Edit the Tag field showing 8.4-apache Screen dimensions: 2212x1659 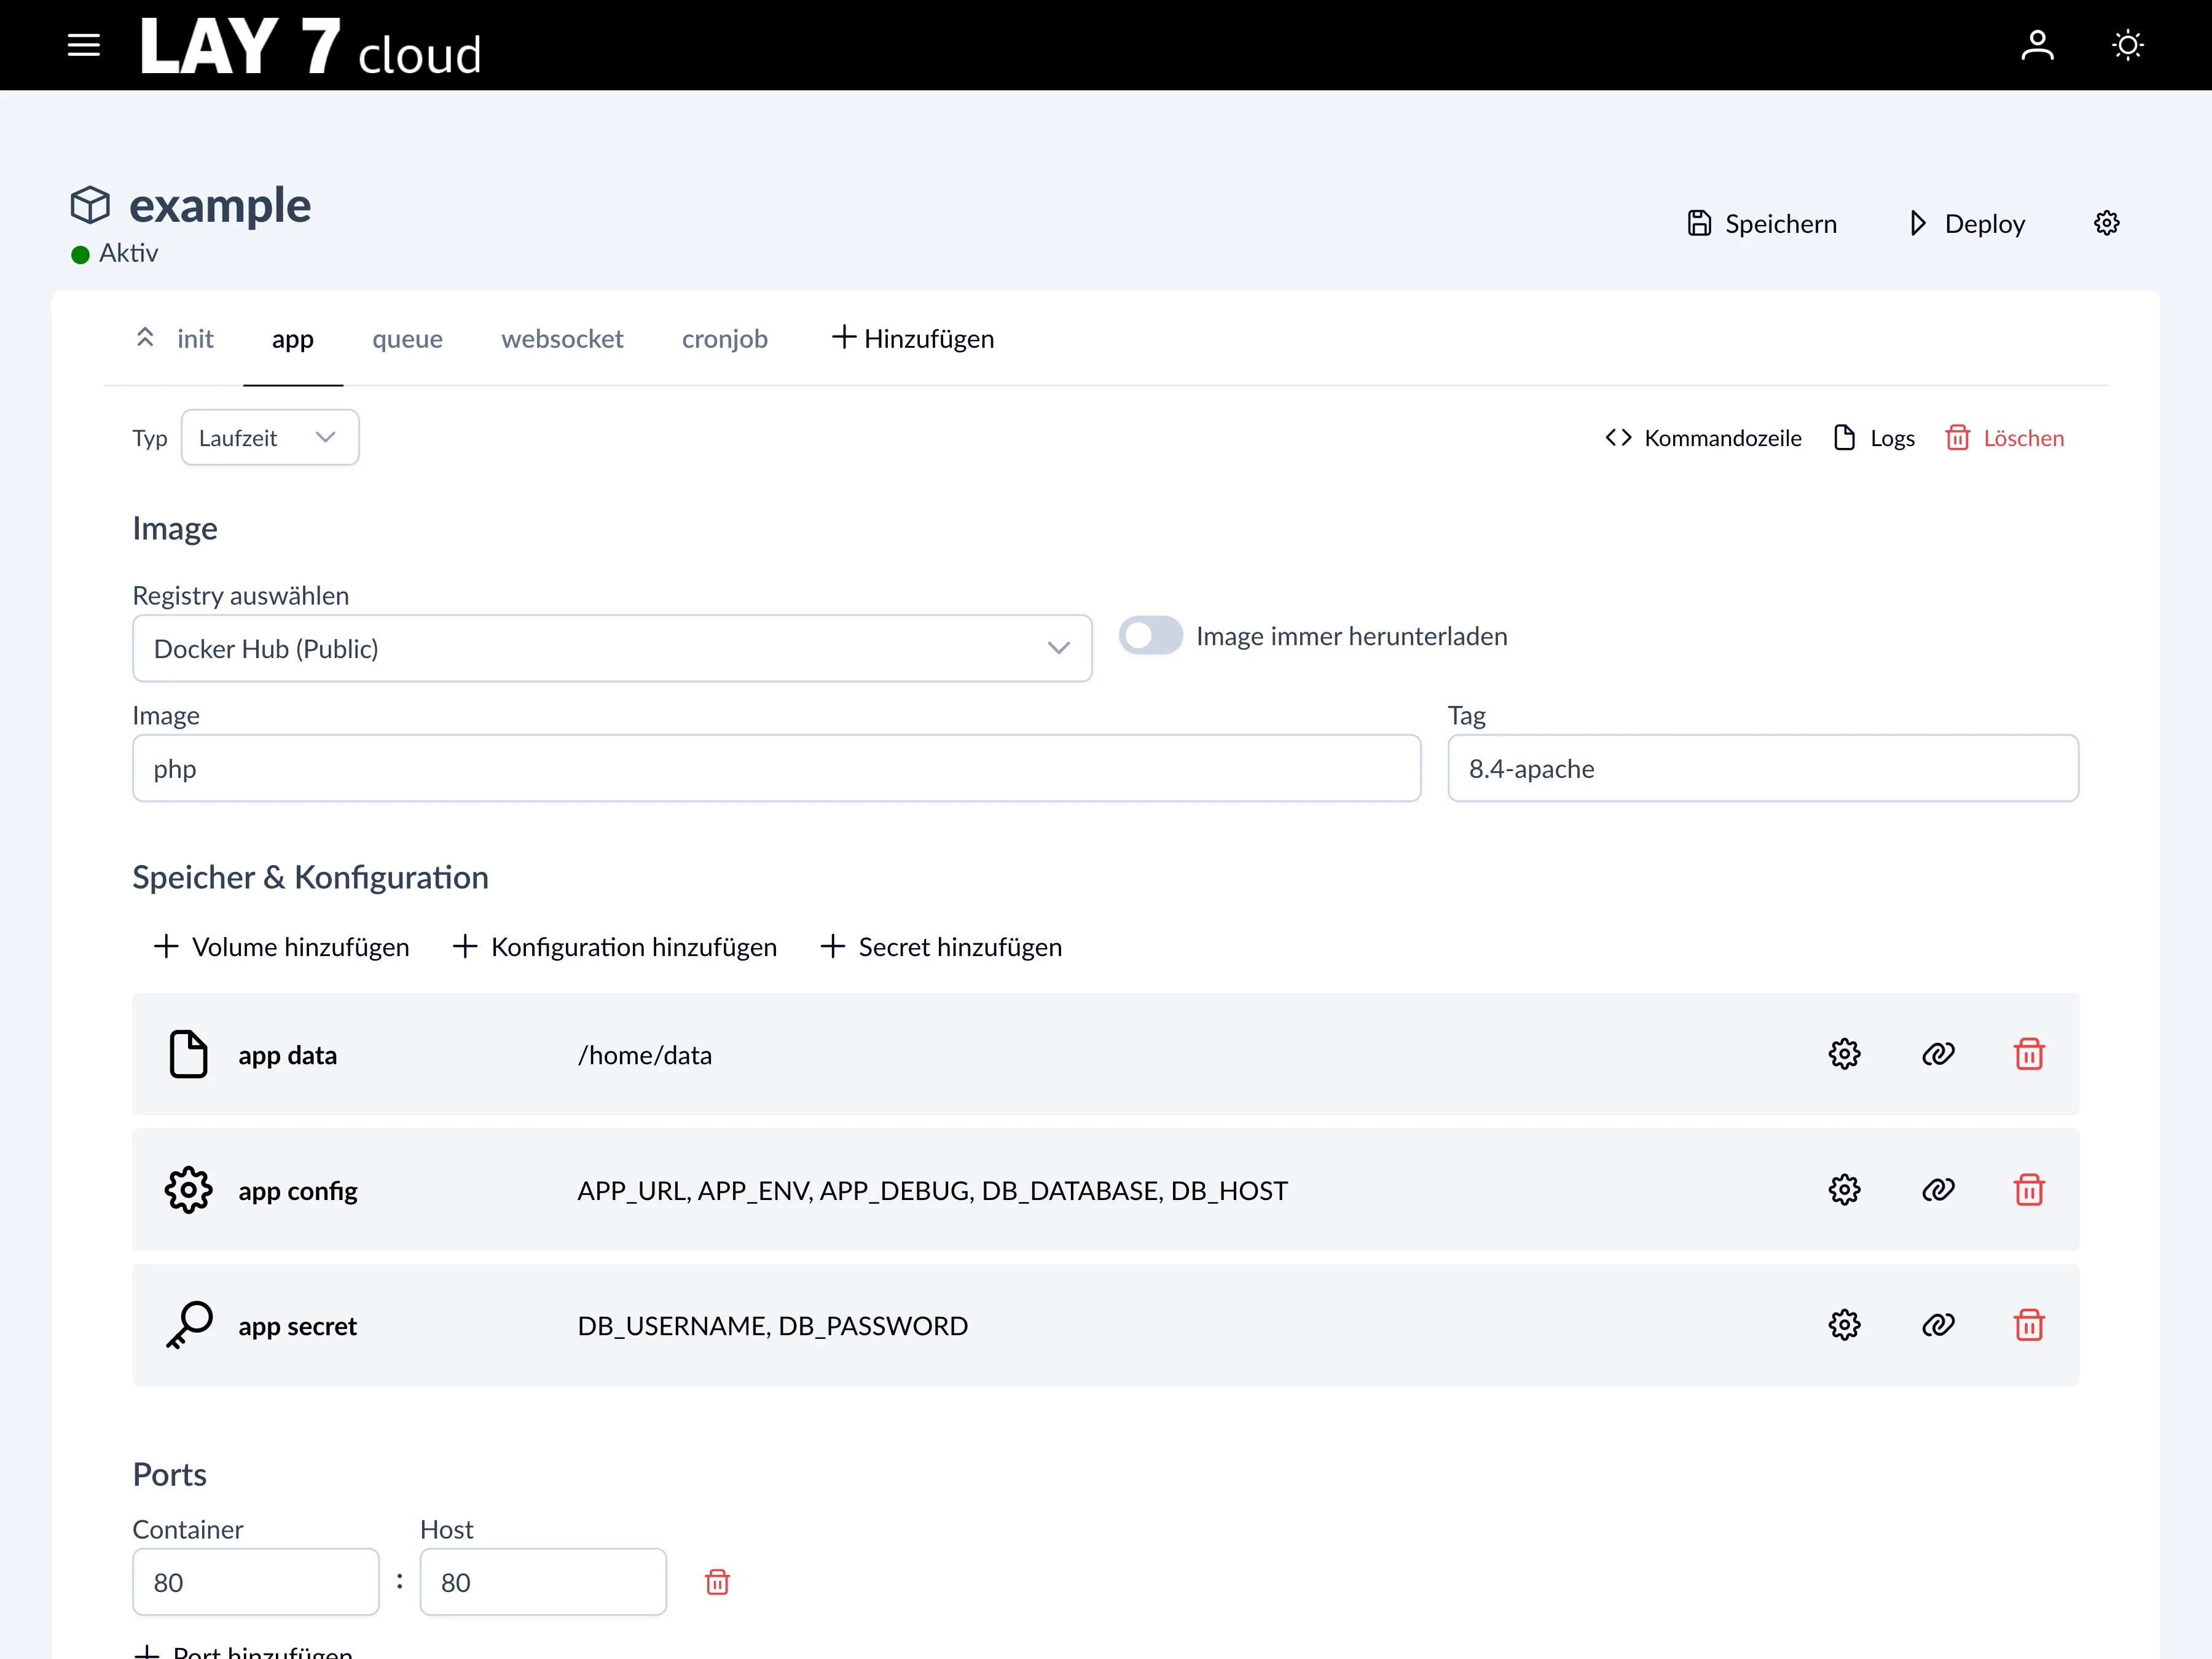point(1762,768)
